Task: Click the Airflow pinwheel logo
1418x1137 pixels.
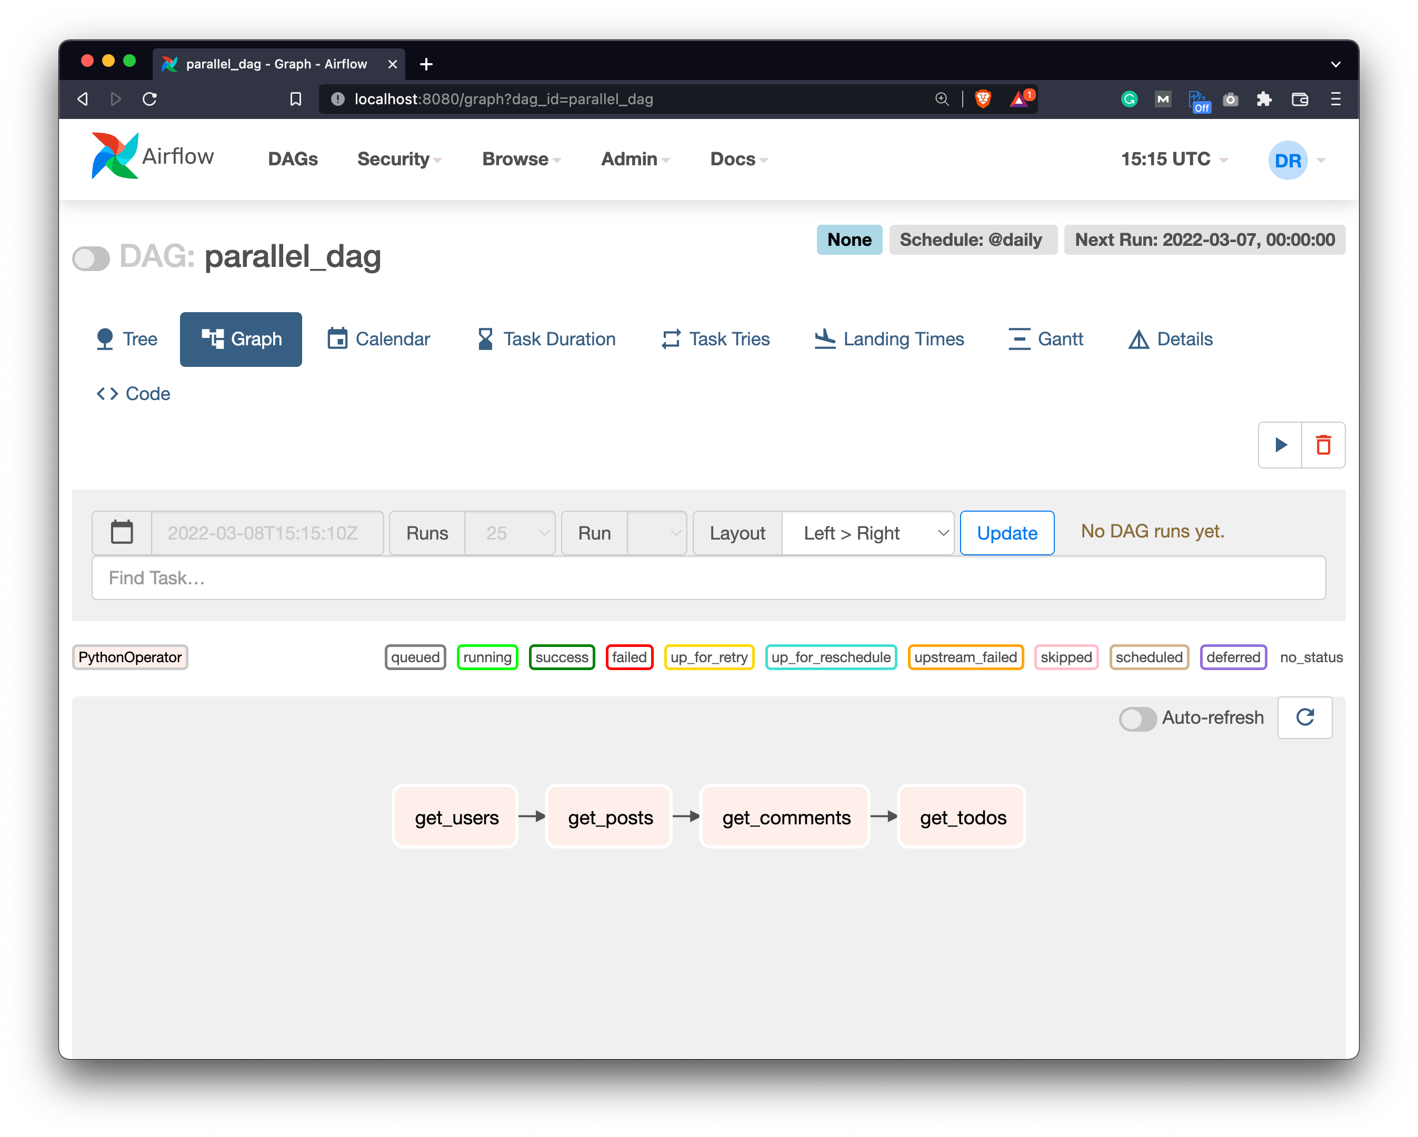Action: [x=115, y=156]
